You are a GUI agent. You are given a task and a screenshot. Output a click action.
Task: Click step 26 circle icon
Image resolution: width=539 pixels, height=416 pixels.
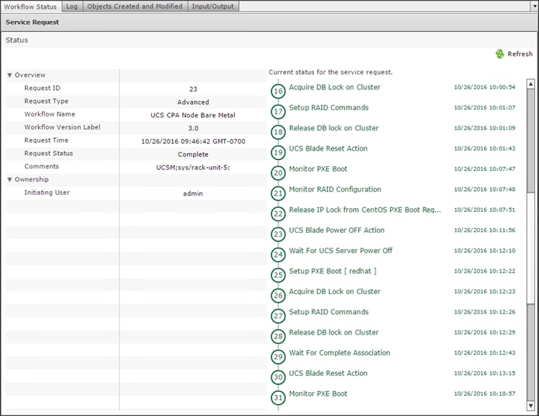pyautogui.click(x=278, y=296)
